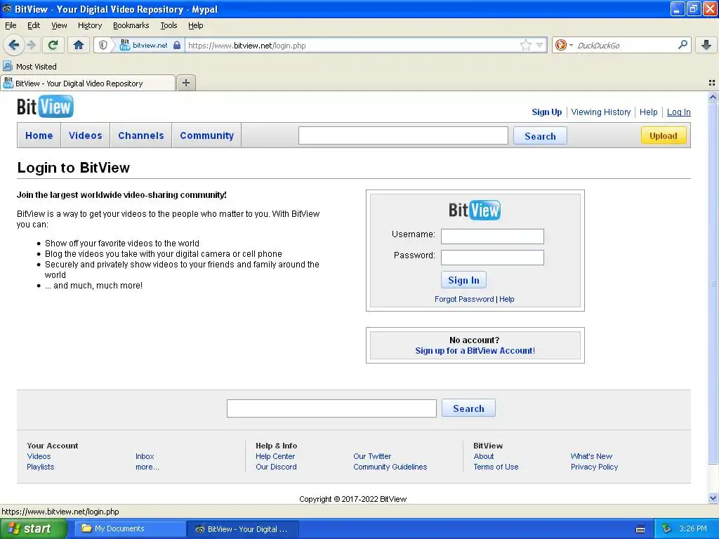Bookmark this page with the star icon
The height and width of the screenshot is (539, 719).
pyautogui.click(x=525, y=45)
